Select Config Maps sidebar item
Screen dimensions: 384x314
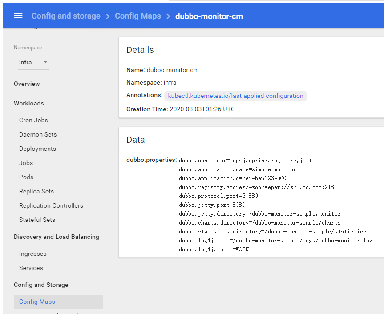tap(37, 302)
